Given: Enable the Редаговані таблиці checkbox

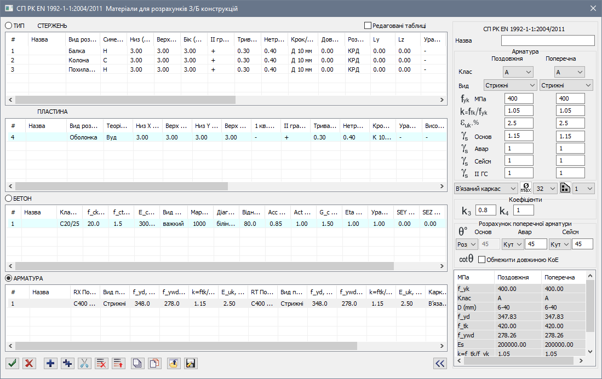Looking at the screenshot, I should coord(368,25).
